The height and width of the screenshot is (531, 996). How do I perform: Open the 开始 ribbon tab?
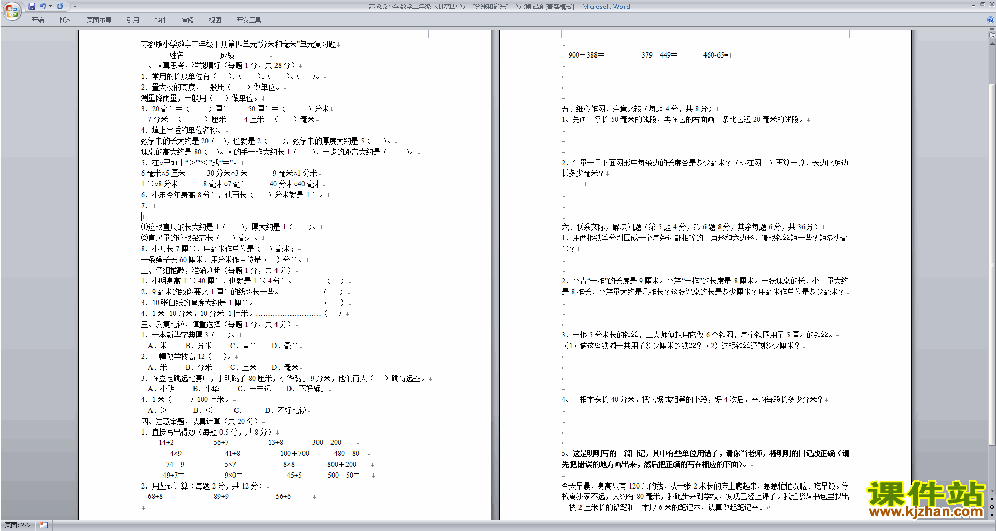(x=37, y=20)
